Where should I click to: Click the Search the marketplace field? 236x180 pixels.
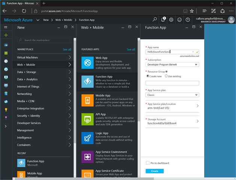point(44,40)
